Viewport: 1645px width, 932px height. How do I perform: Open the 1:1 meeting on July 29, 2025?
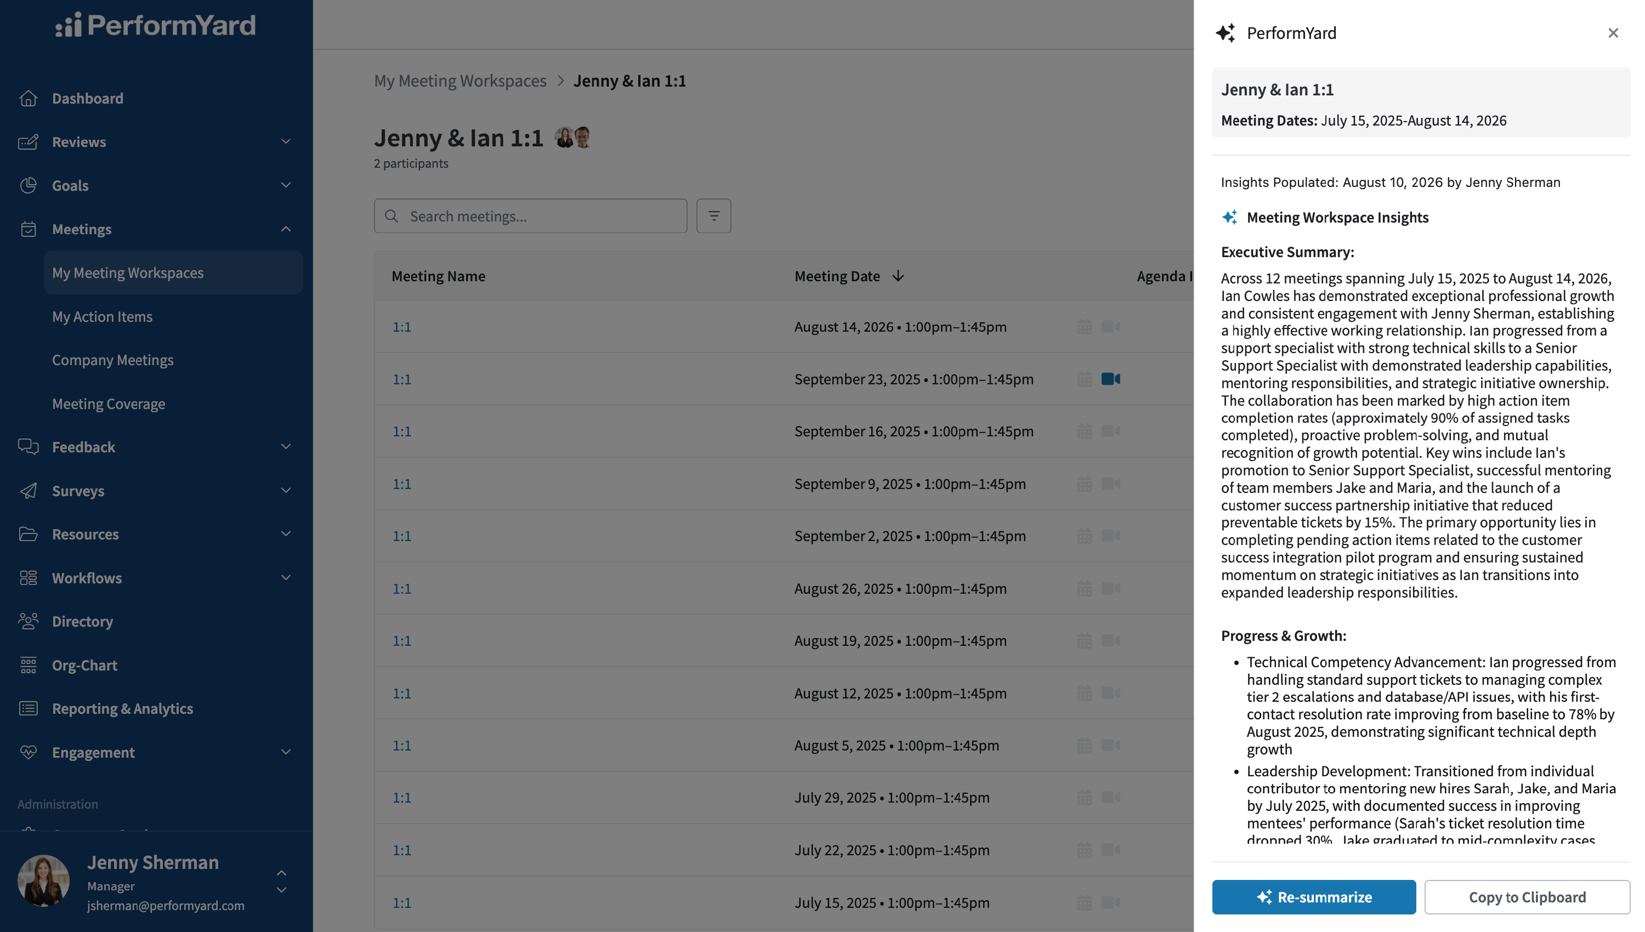(401, 798)
